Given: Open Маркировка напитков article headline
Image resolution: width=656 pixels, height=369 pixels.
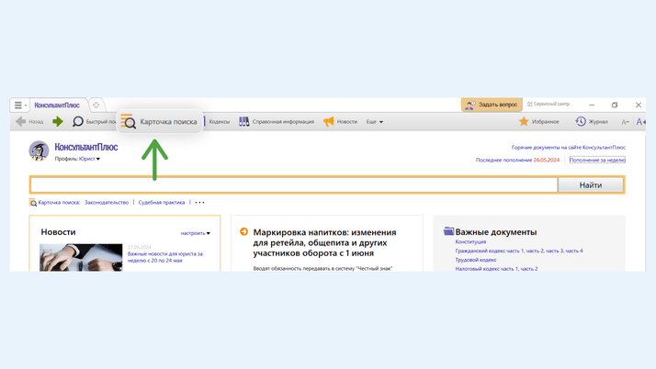Looking at the screenshot, I should (324, 243).
